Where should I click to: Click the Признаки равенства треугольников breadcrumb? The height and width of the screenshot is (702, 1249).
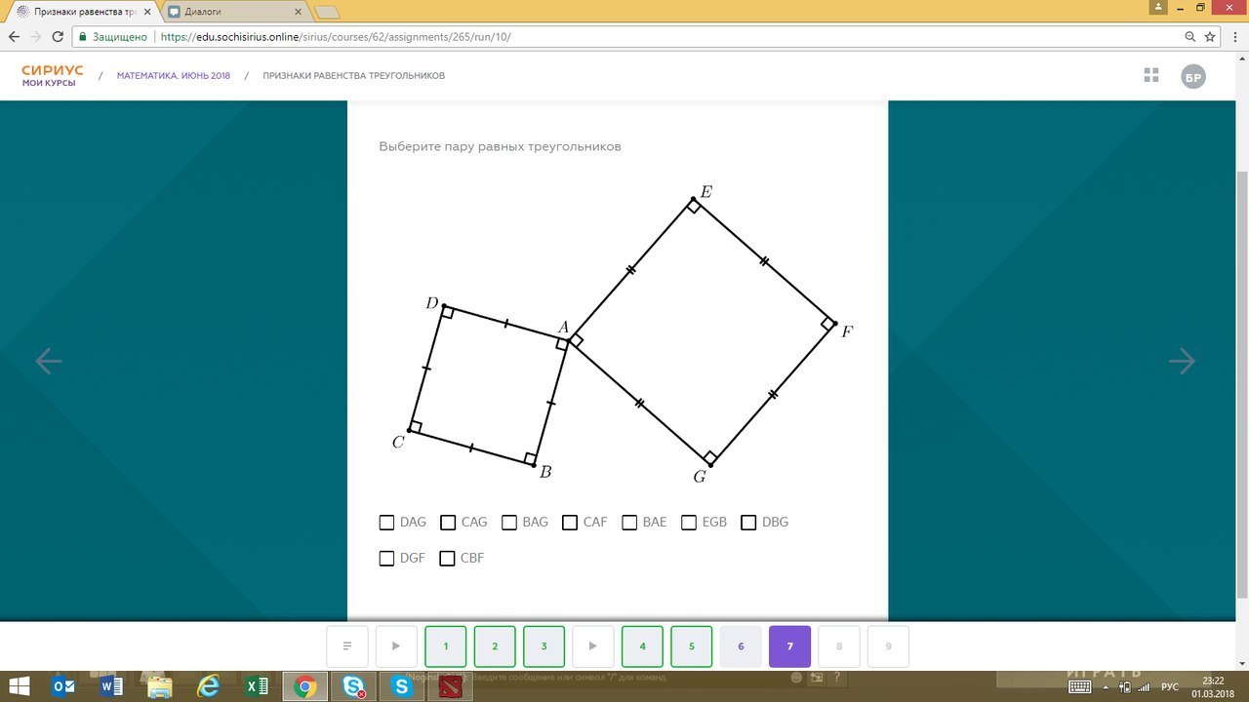tap(353, 76)
